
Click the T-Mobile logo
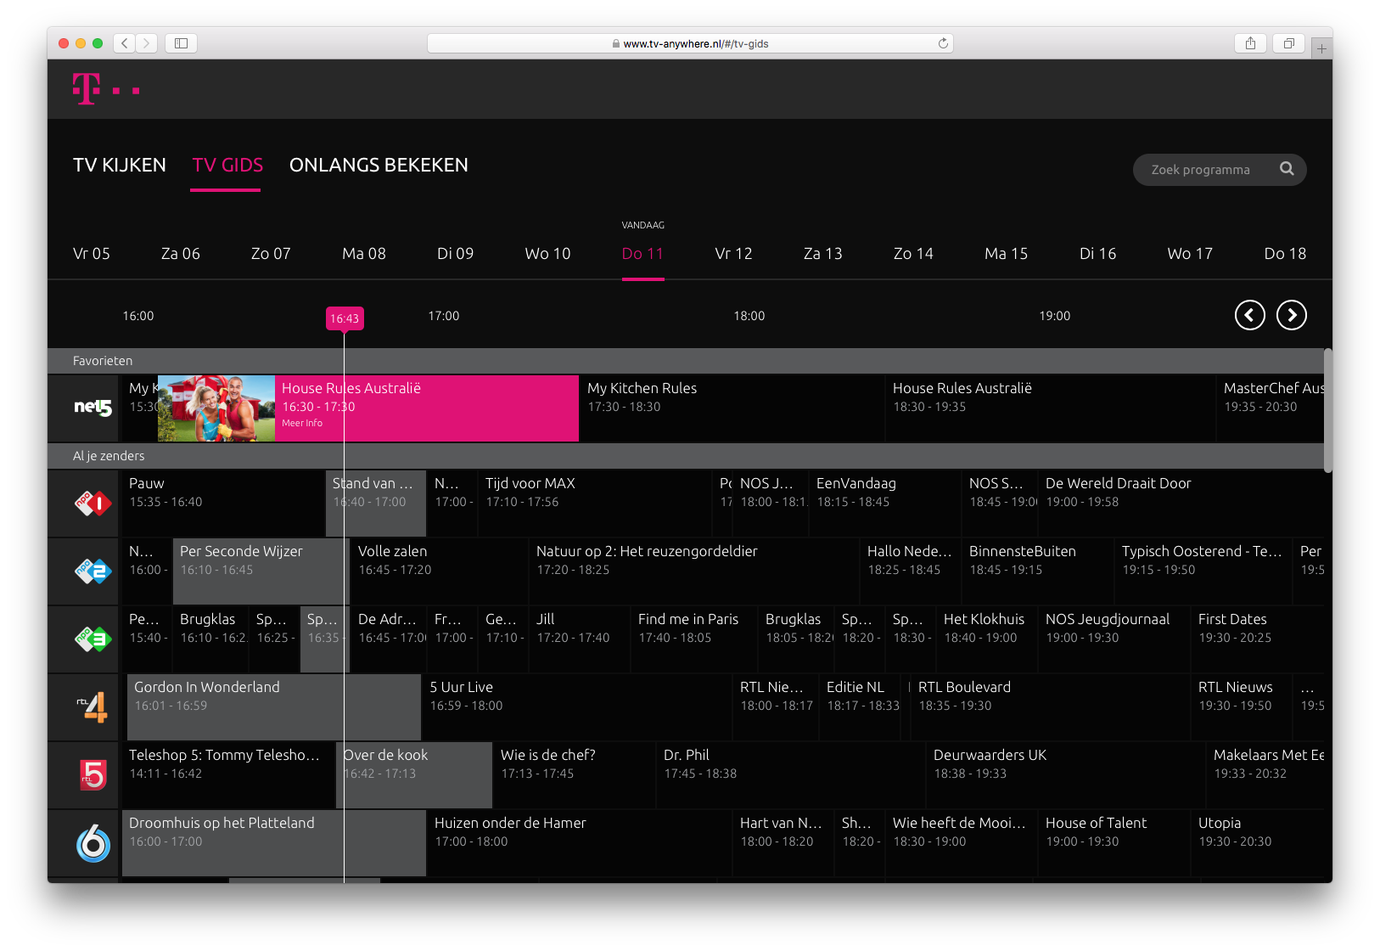click(105, 89)
